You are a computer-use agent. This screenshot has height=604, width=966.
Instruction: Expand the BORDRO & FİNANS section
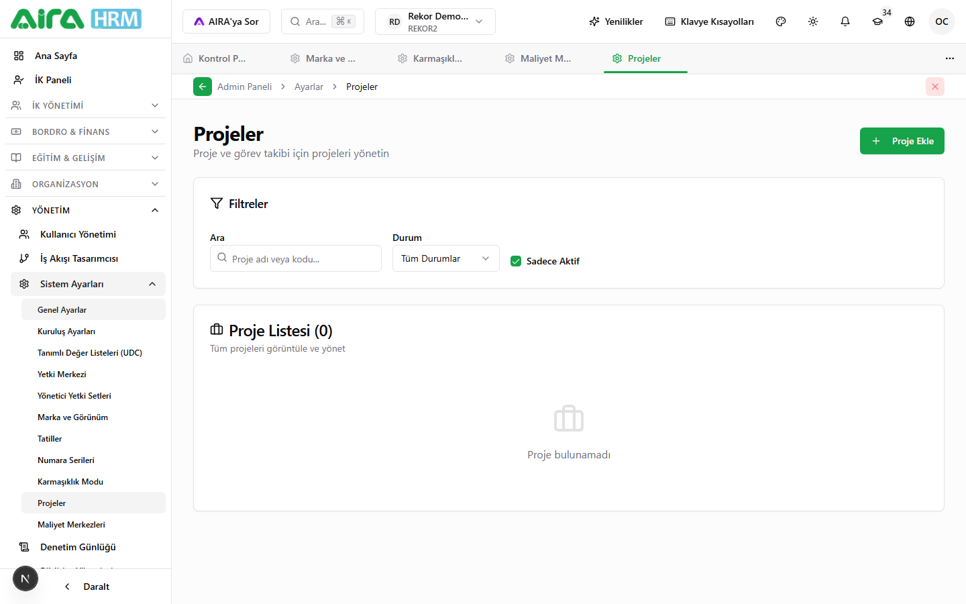pyautogui.click(x=85, y=132)
